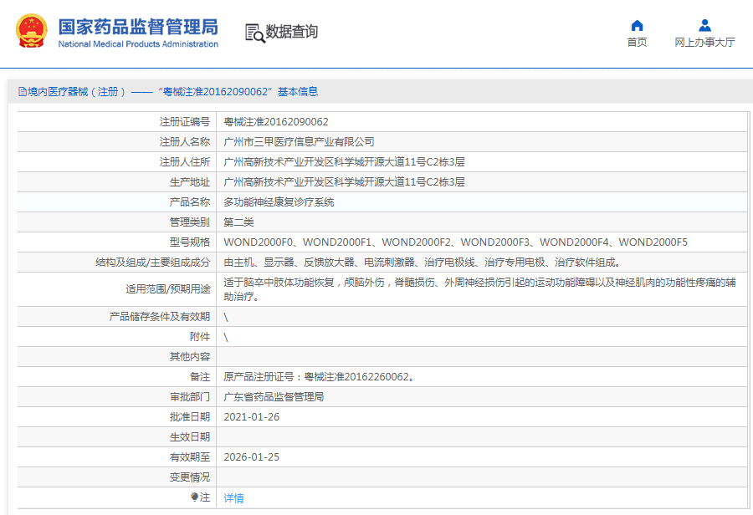Go to 首页 via its text label
753x515 pixels.
tap(637, 43)
